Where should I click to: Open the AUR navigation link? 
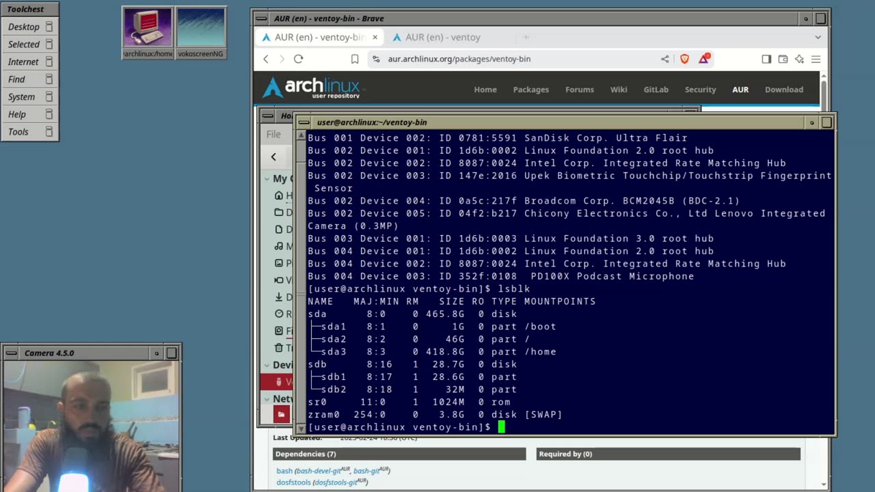pyautogui.click(x=740, y=90)
